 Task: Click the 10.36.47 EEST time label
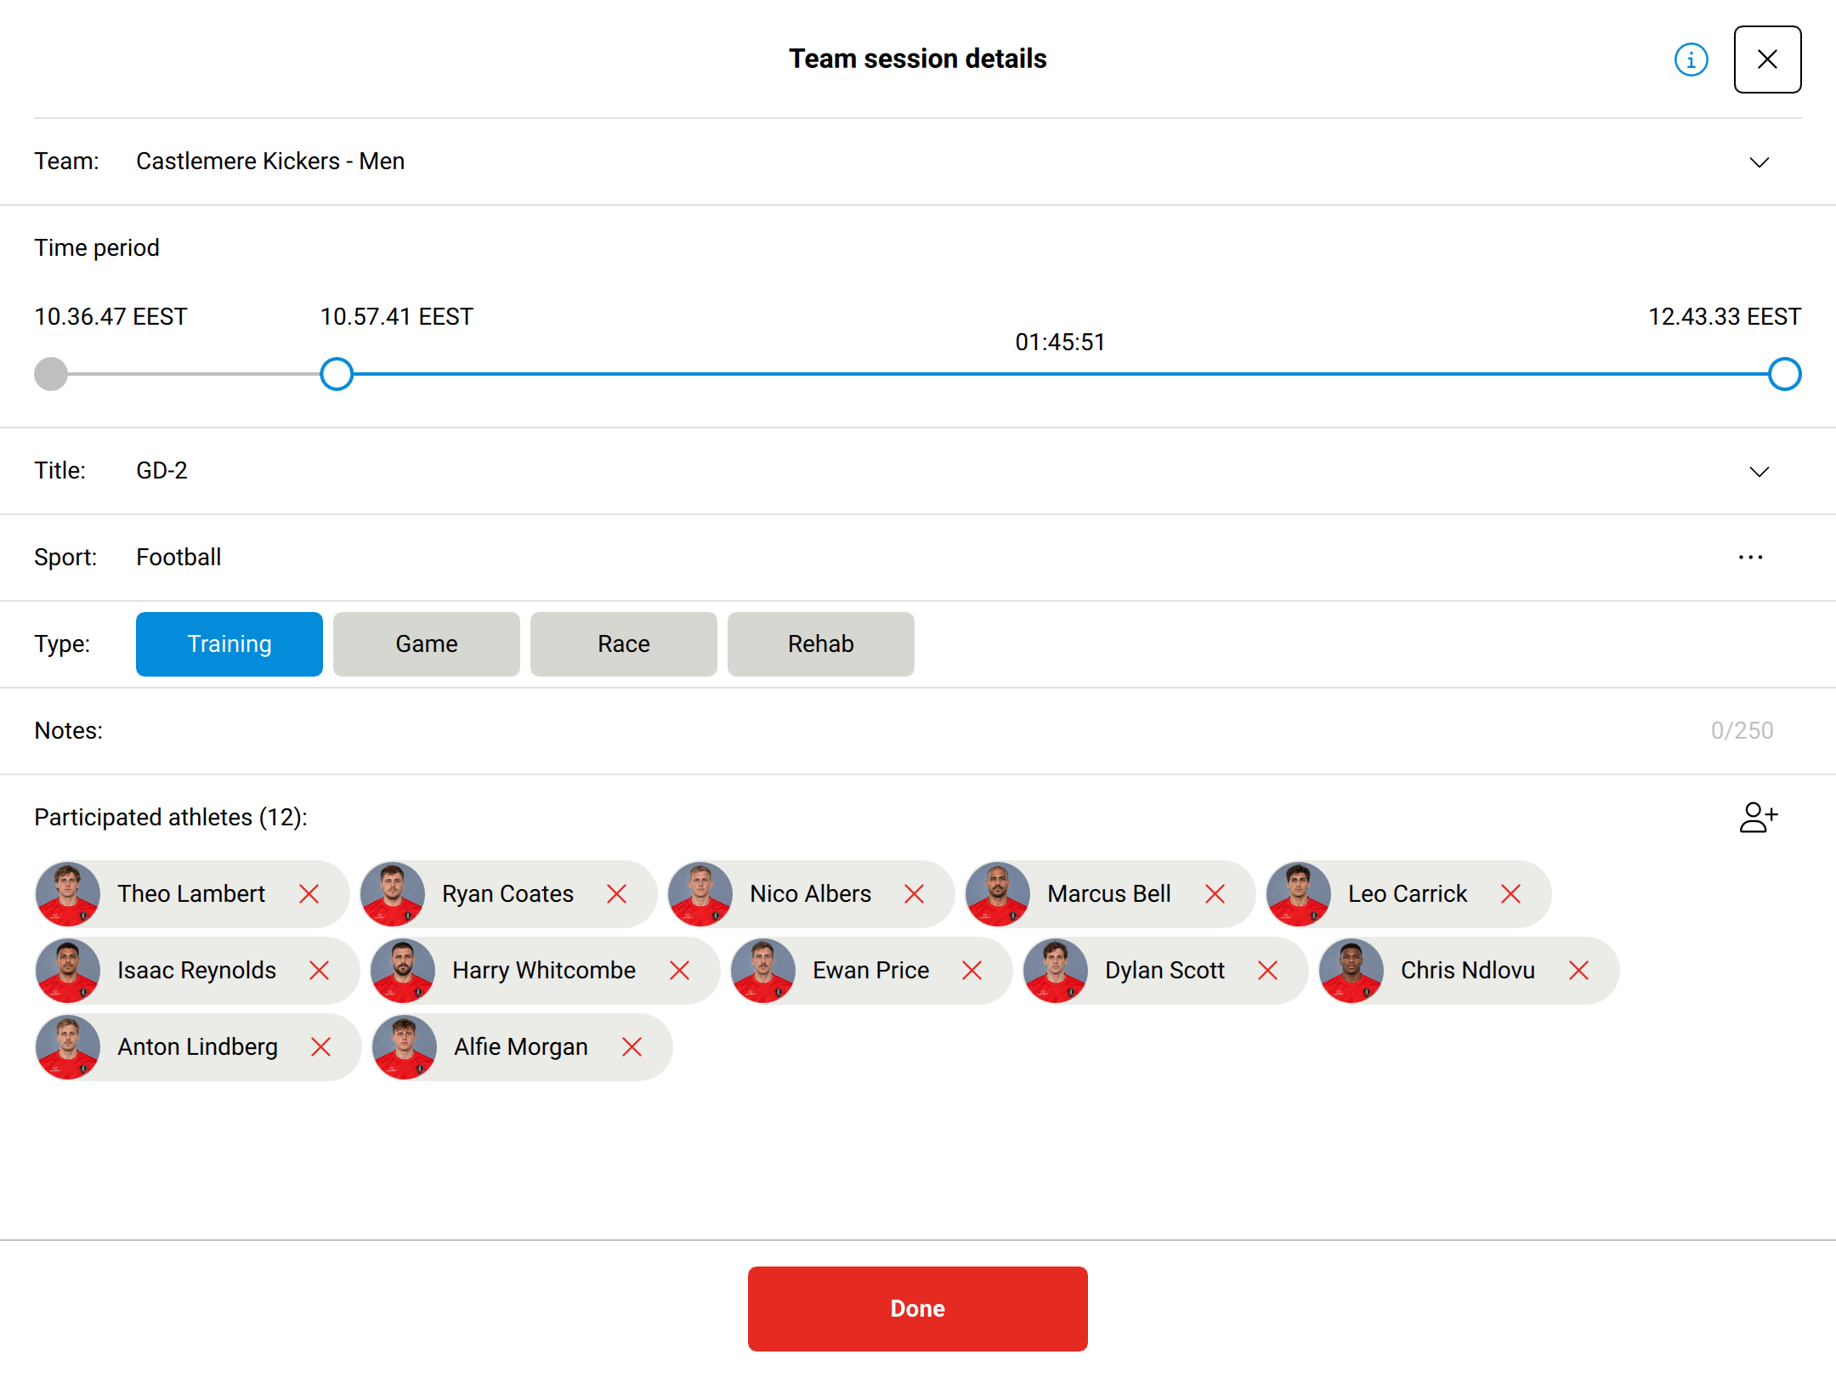pos(110,317)
